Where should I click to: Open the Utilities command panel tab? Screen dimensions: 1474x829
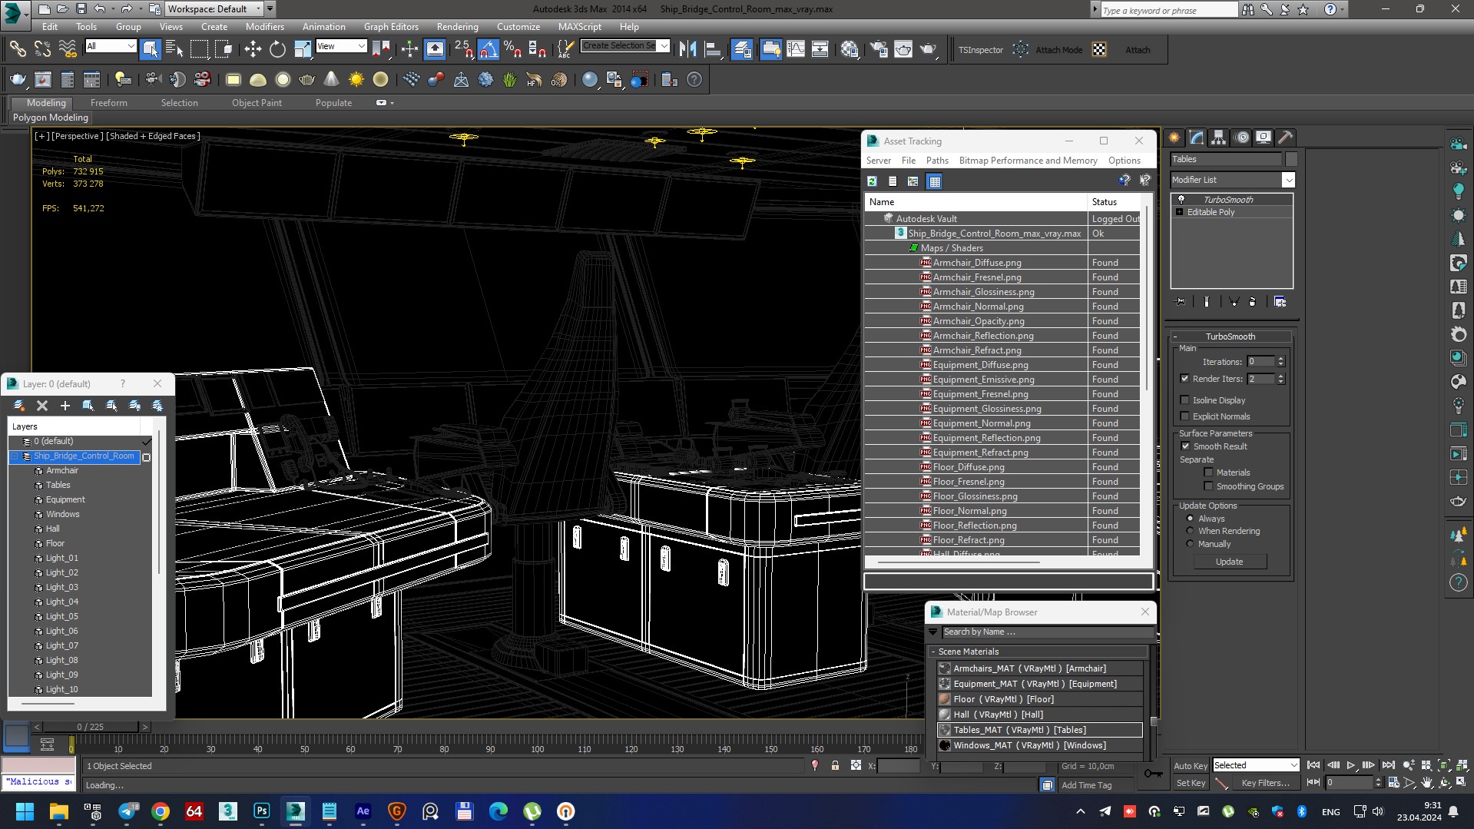point(1286,138)
